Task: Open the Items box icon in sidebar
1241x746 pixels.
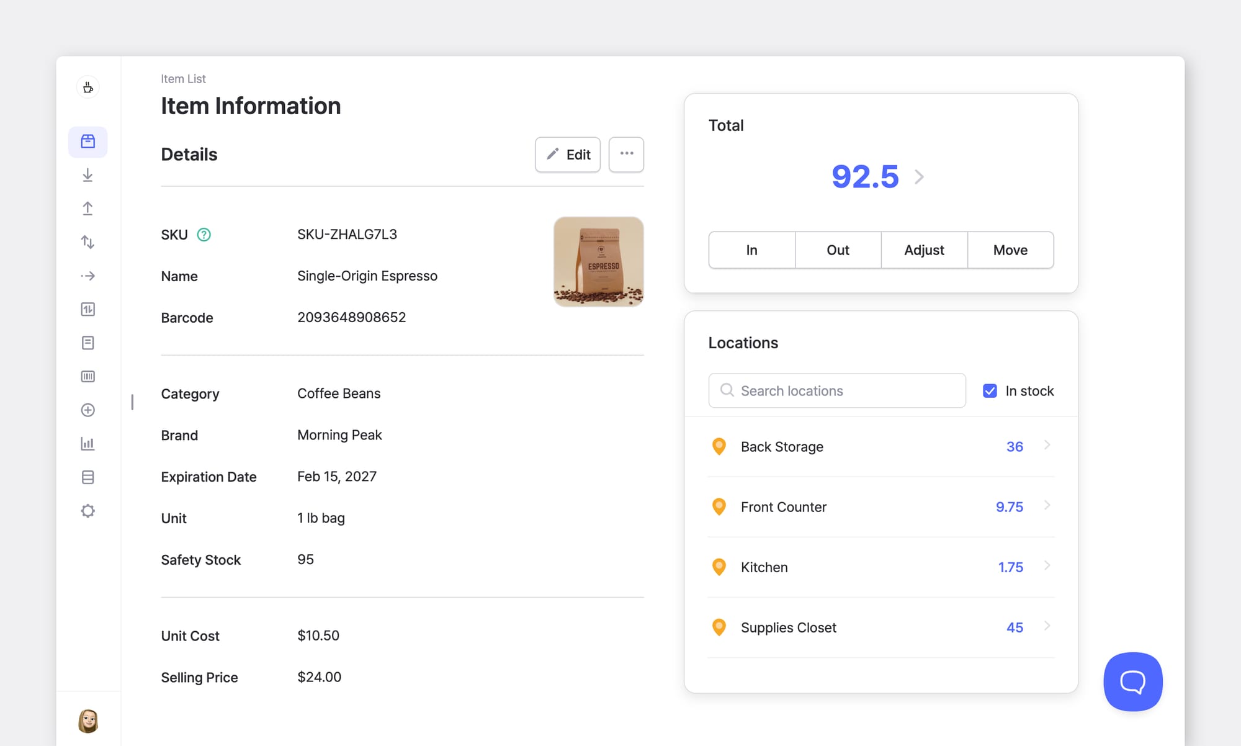Action: pos(88,142)
